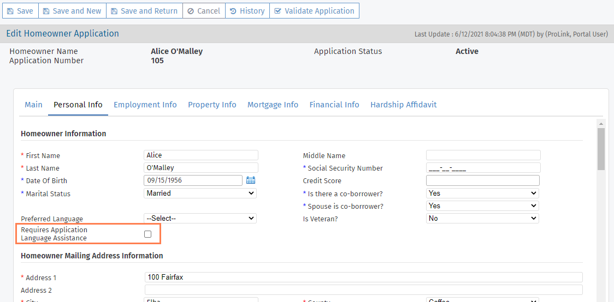
Task: Open the Hardship Affidavit tab
Action: pos(403,105)
